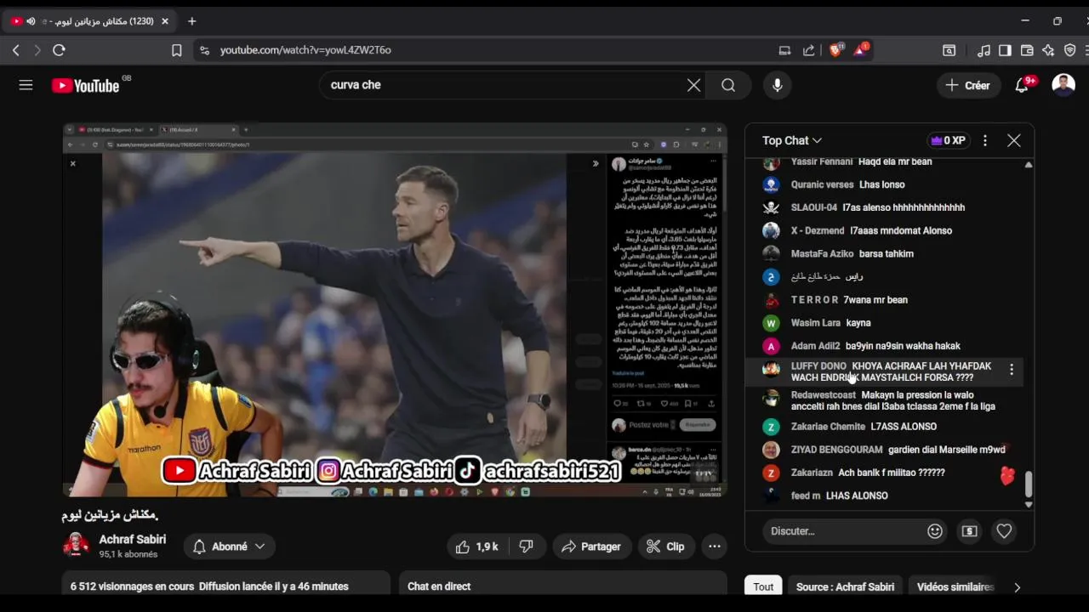Click the YouTube logo to go home
Screen dimensions: 1089x612
[85, 85]
